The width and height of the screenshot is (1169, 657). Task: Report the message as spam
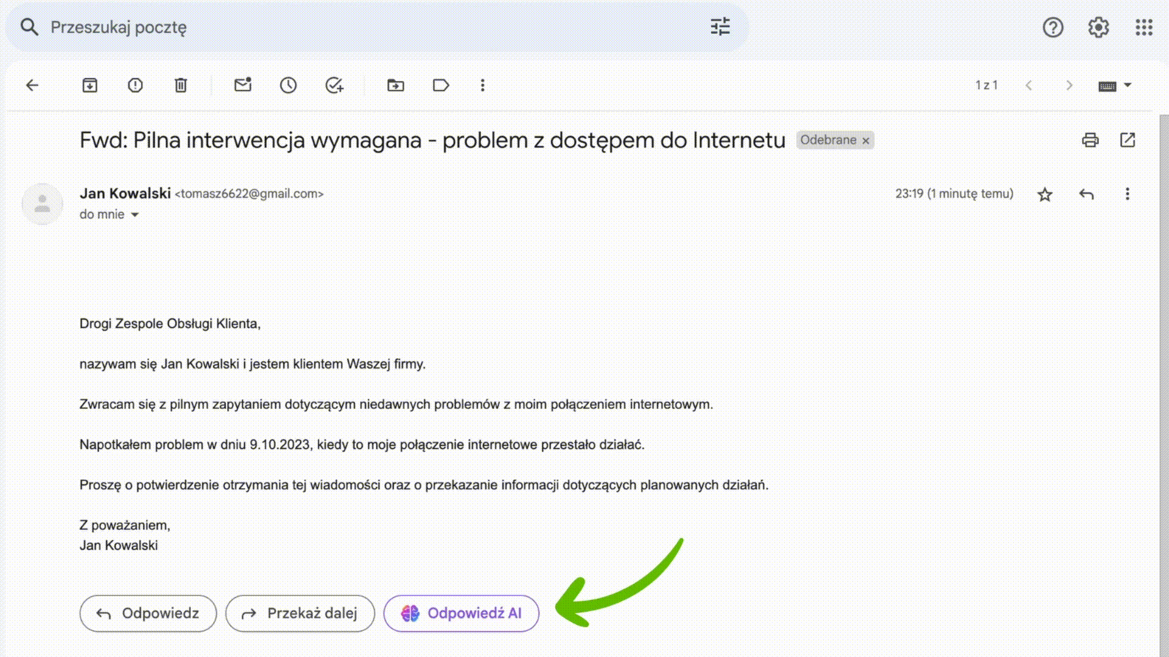tap(135, 85)
